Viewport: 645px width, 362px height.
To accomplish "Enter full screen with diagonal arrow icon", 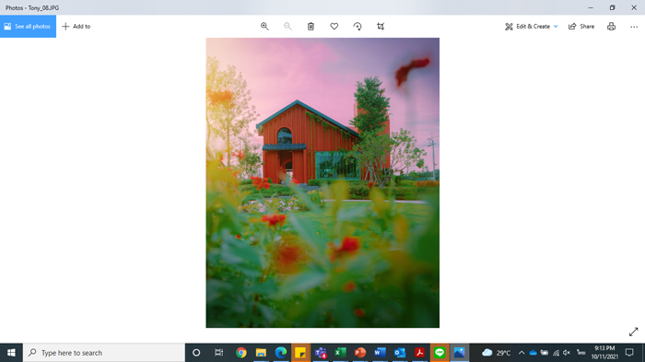I will coord(634,332).
